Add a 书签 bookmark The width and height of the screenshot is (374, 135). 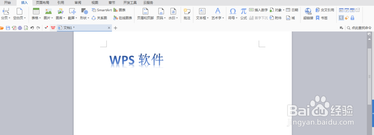[321, 18]
